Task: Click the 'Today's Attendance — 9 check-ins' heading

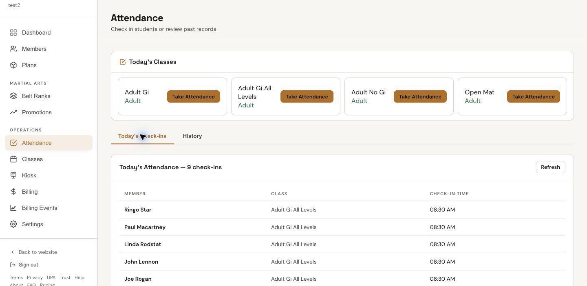Action: coord(170,167)
